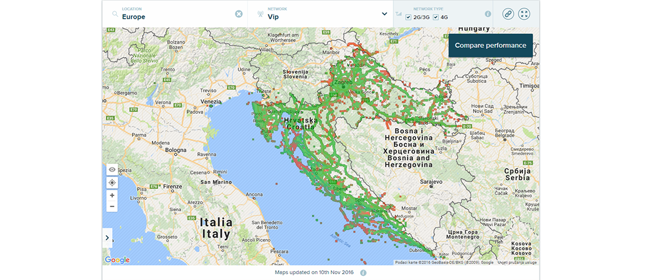Click the Ancona label on the map
This screenshot has width=648, height=280.
[255, 194]
